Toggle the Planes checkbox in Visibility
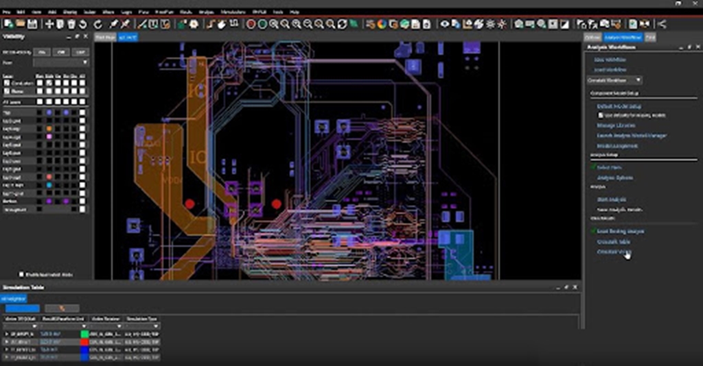703x366 pixels. [7, 91]
